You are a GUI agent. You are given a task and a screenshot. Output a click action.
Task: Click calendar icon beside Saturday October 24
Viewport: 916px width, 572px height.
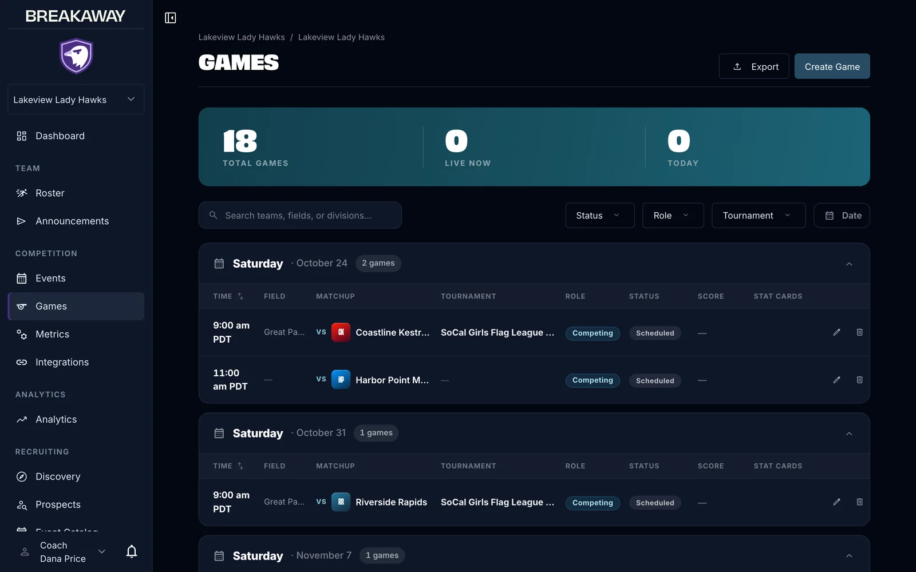point(219,264)
